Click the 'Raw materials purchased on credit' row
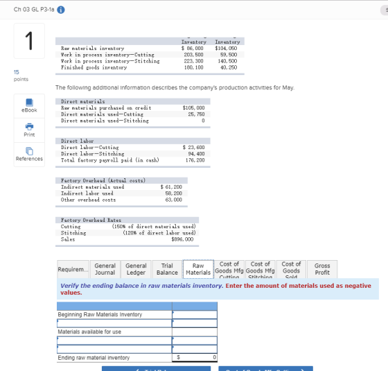The image size is (388, 371). tap(133, 107)
